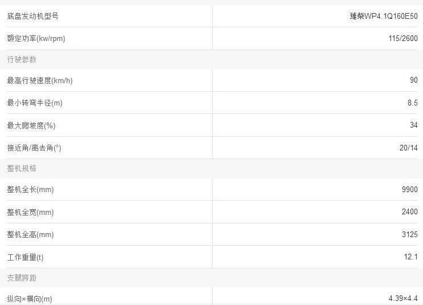Select the 4.39×4.4 outrigger span value
This screenshot has height=305, width=423.
click(x=402, y=299)
